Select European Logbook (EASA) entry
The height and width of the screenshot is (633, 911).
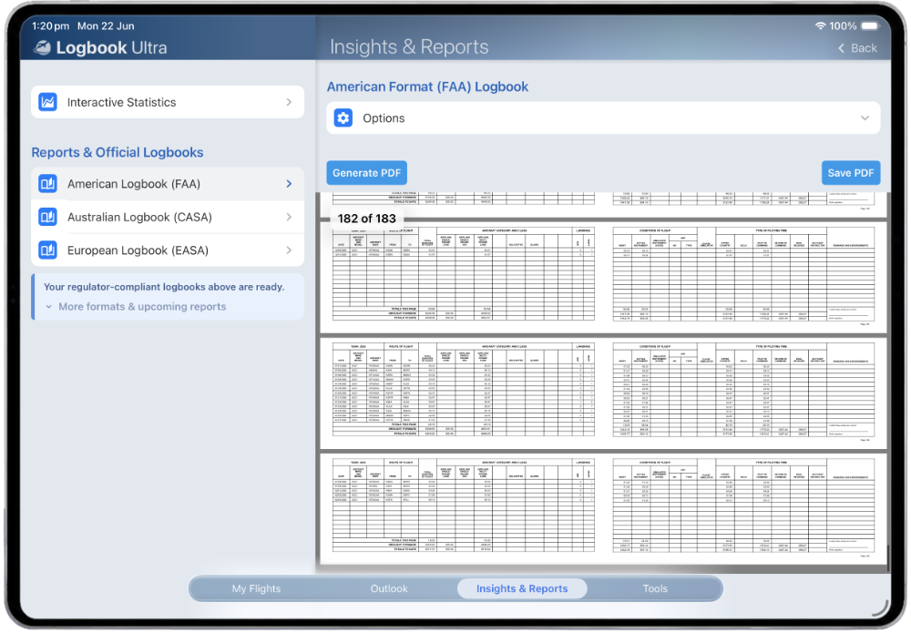click(168, 250)
